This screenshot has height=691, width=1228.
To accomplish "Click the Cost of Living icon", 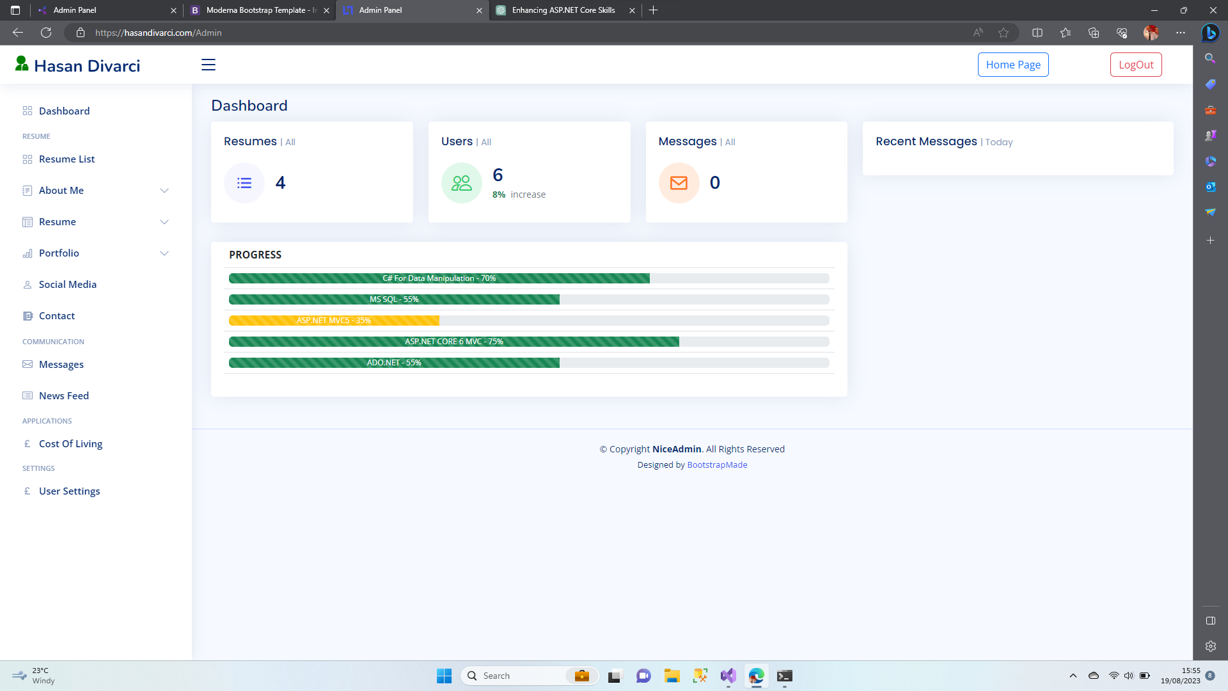I will pyautogui.click(x=26, y=443).
